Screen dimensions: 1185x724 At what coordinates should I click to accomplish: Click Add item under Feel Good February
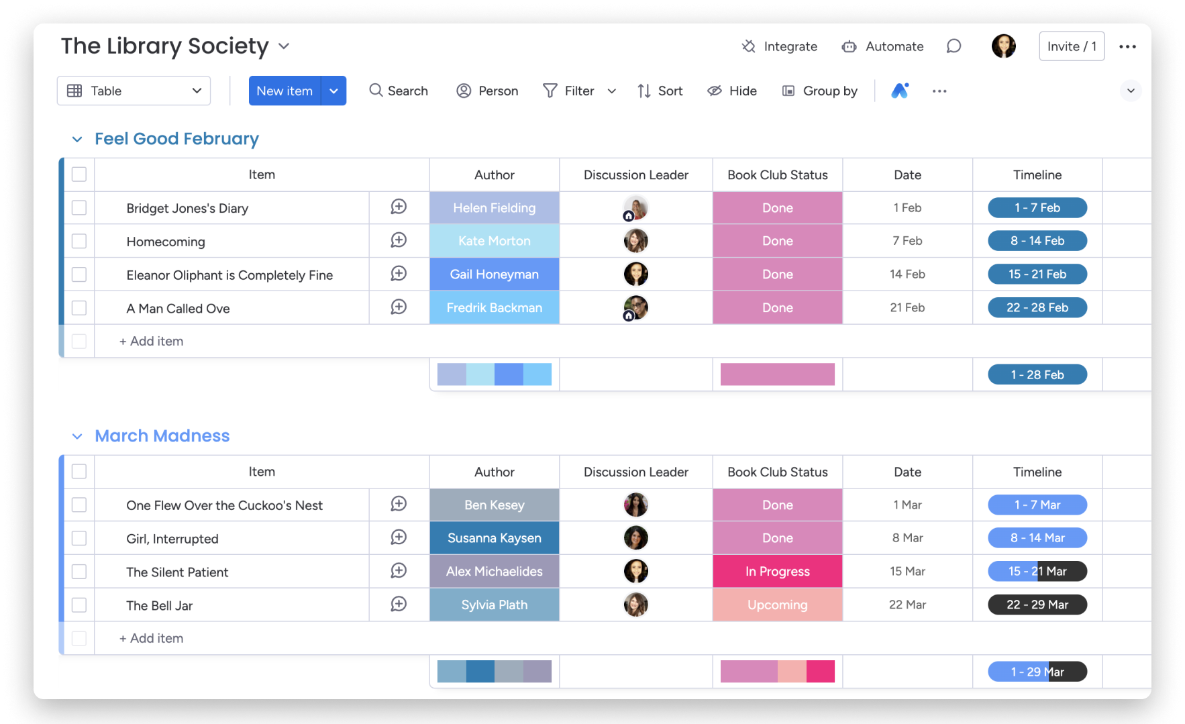[x=152, y=341]
